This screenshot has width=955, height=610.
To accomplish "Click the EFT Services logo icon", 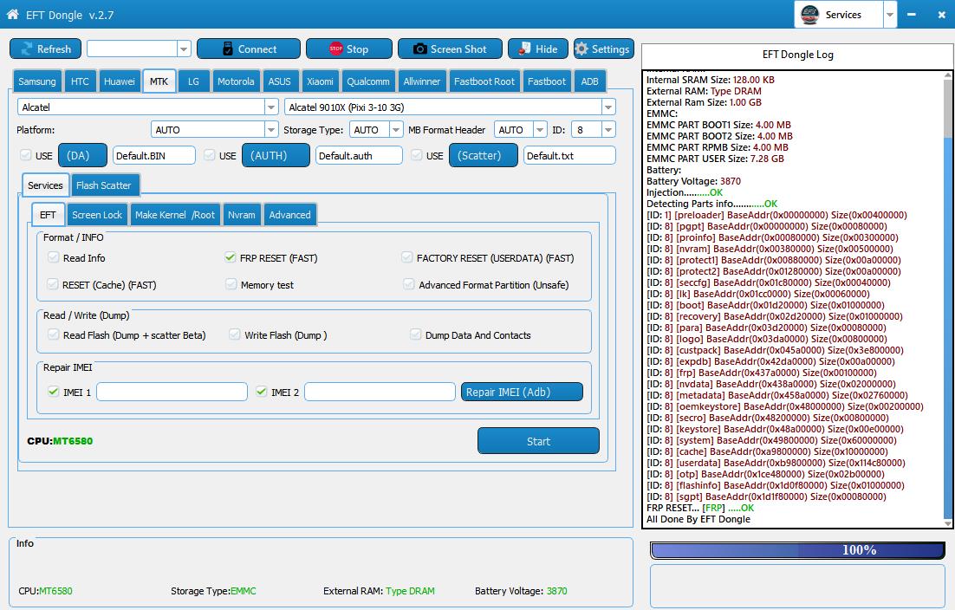I will [x=809, y=14].
